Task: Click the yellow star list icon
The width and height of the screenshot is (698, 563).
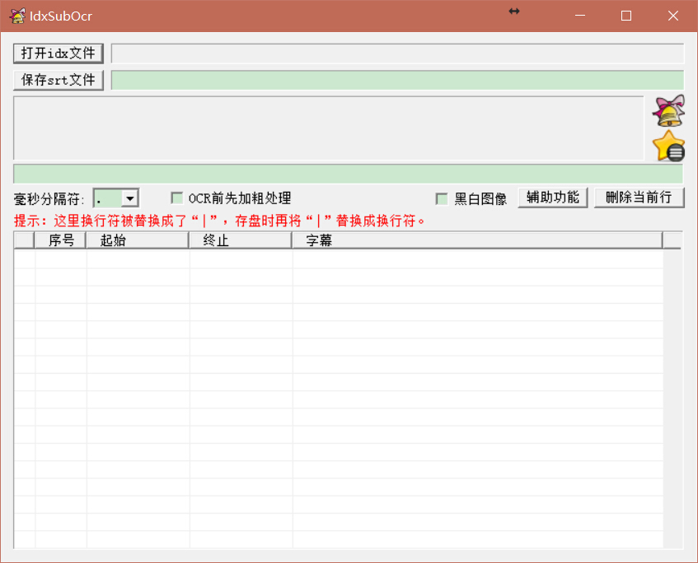Action: coord(668,146)
